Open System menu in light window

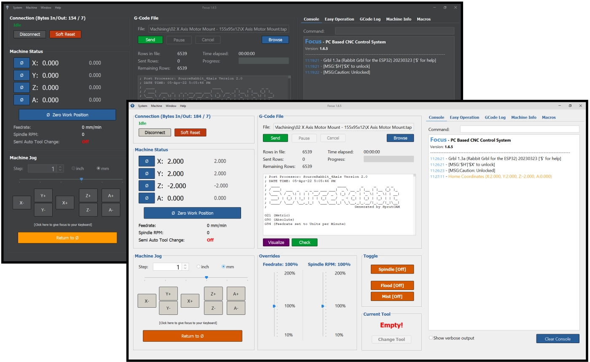(x=143, y=106)
